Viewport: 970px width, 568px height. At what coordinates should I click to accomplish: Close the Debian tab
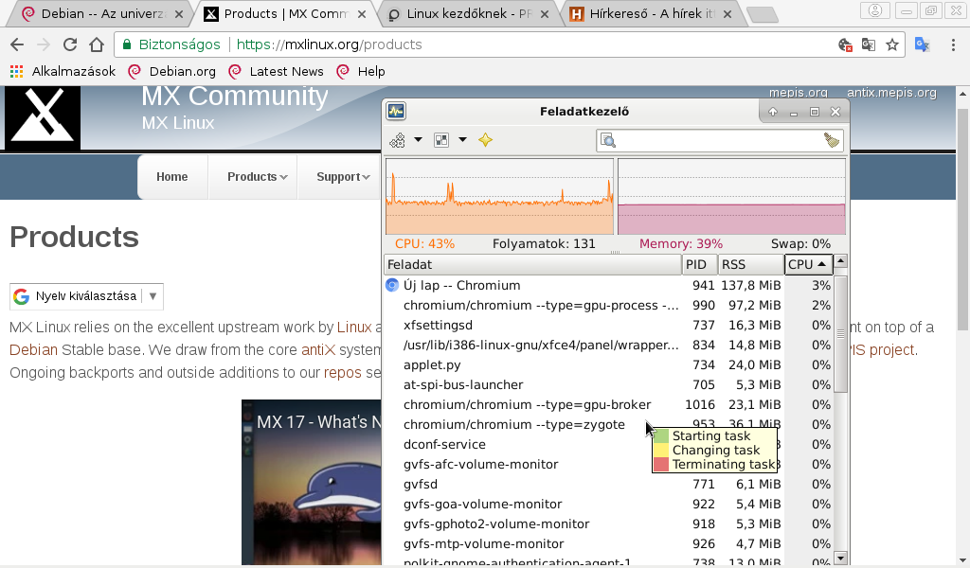pyautogui.click(x=179, y=13)
